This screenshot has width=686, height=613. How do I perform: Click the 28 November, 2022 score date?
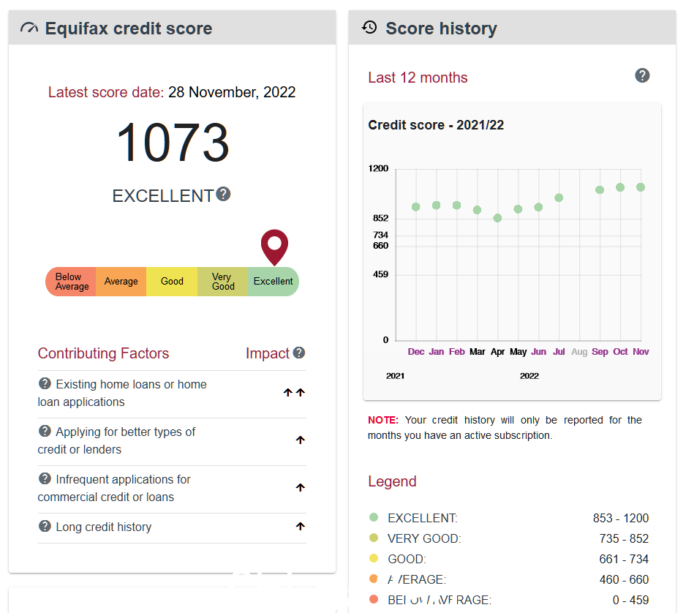coord(232,92)
